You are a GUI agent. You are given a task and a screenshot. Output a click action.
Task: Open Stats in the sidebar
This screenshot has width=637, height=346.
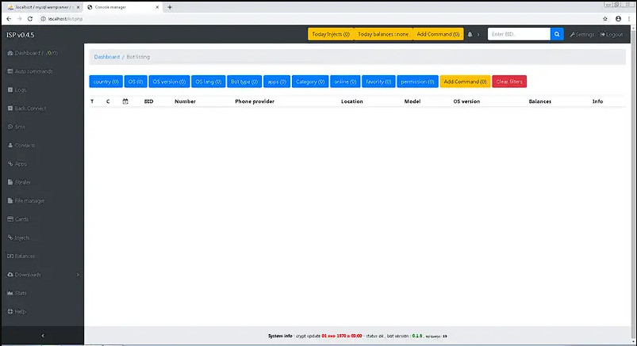(17, 293)
